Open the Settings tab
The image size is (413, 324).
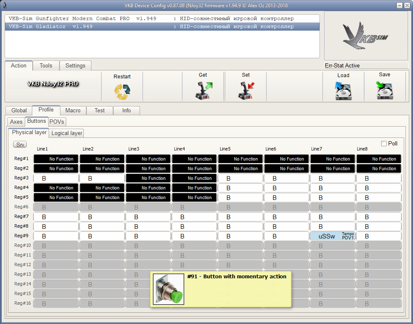pyautogui.click(x=75, y=65)
